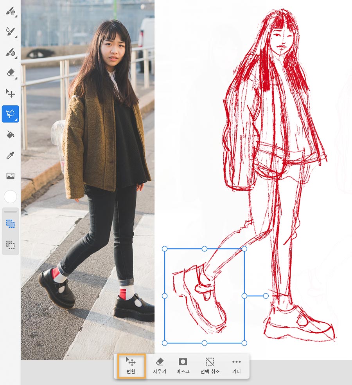352x385 pixels.
Task: Click 변환 transform button in bottom bar
Action: click(131, 365)
